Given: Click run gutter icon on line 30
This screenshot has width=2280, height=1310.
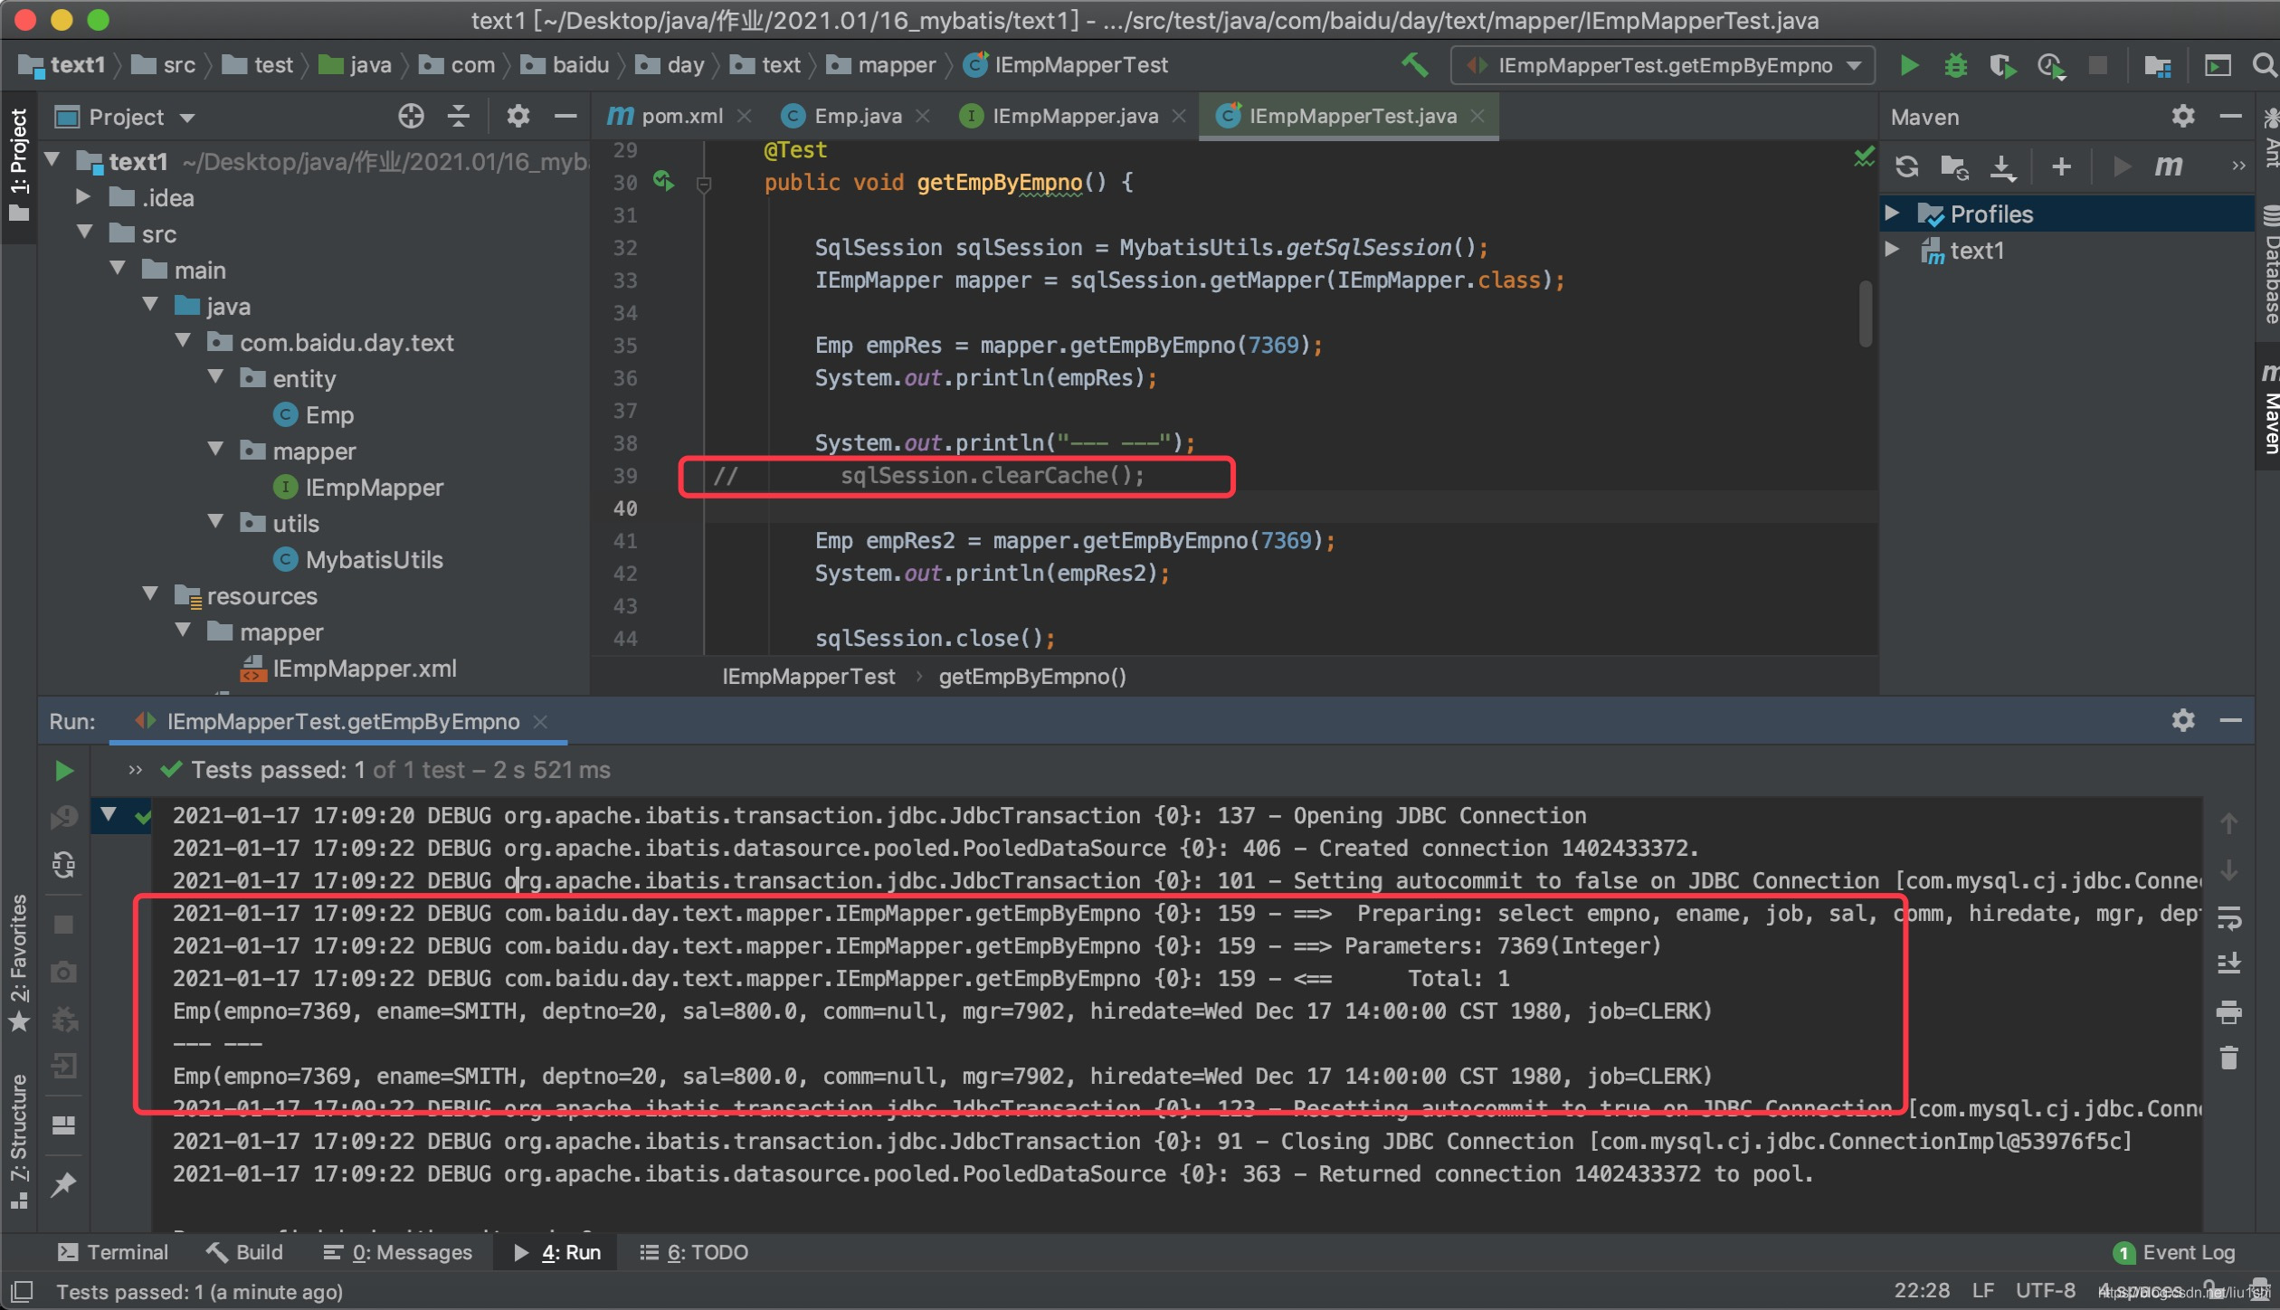Looking at the screenshot, I should (663, 181).
